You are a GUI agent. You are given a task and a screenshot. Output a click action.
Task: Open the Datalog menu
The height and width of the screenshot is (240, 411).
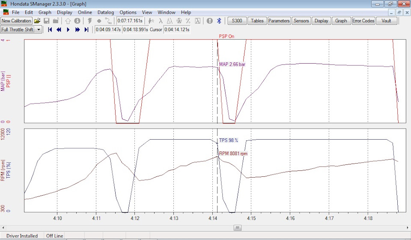click(106, 12)
